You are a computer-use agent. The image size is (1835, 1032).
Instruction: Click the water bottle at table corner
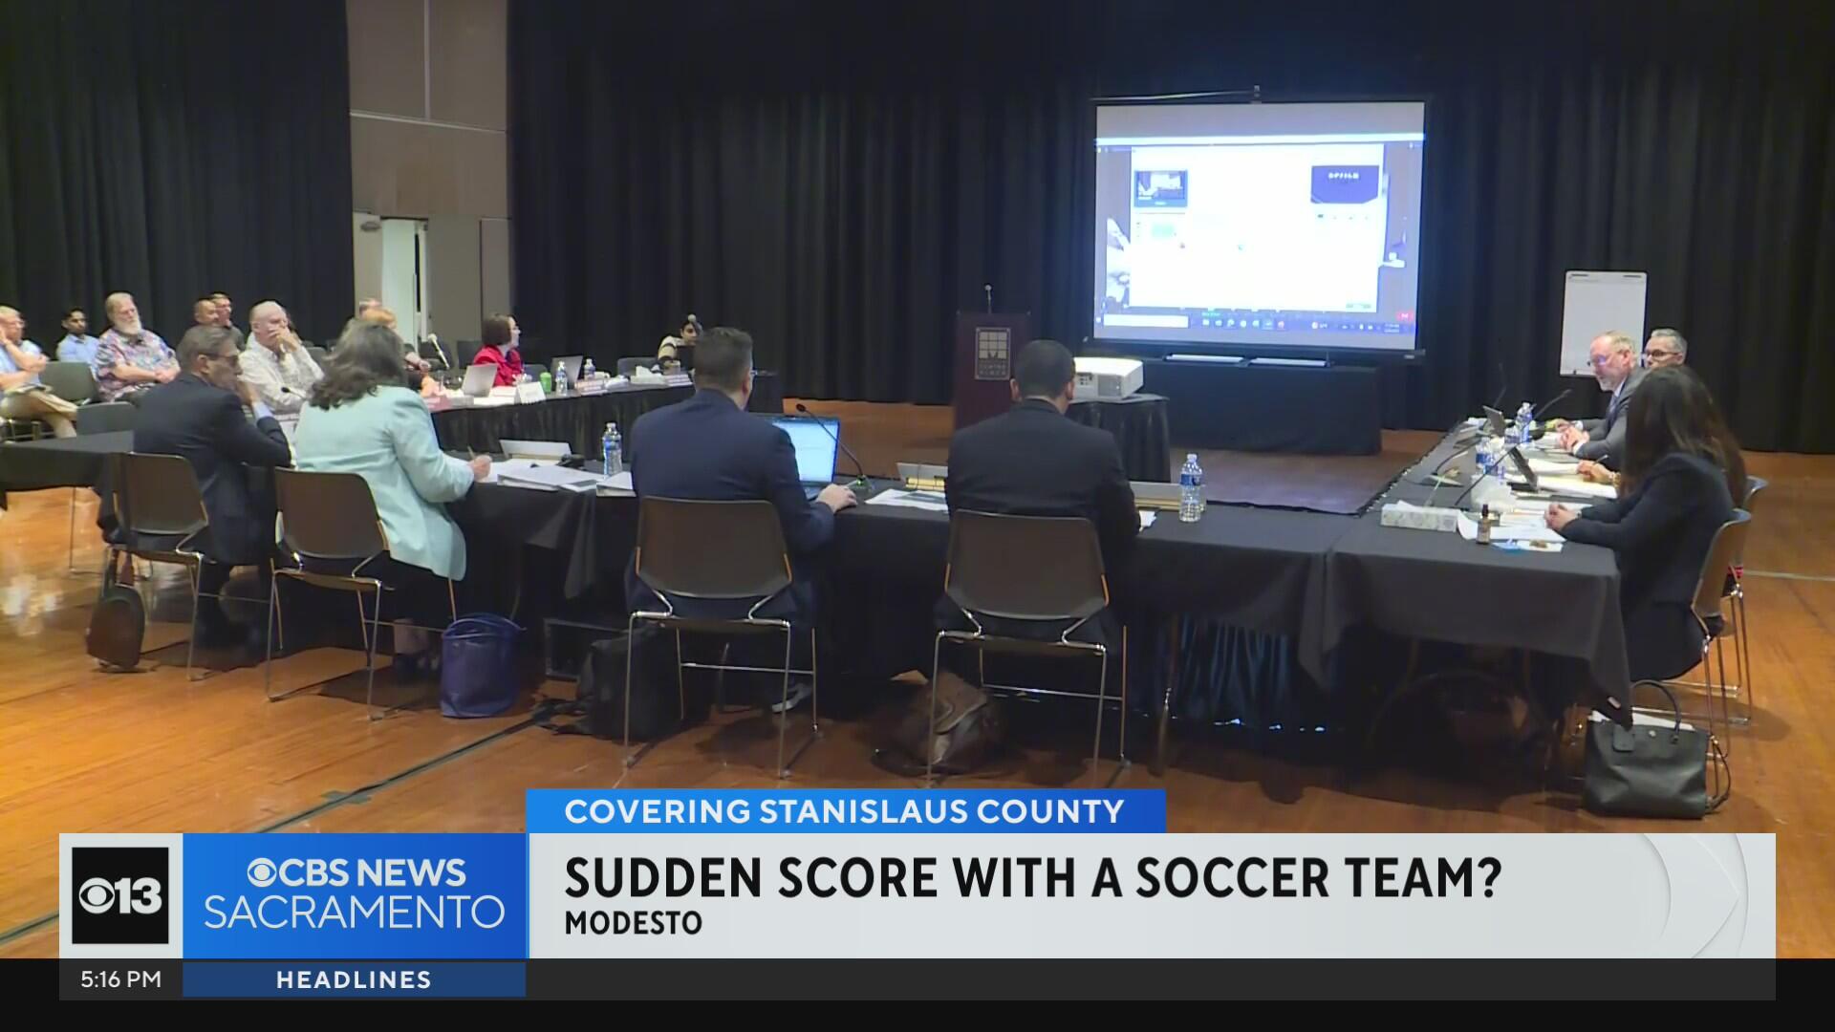pyautogui.click(x=1190, y=487)
